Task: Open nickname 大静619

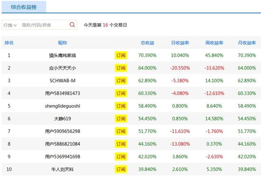Action: pos(63,119)
